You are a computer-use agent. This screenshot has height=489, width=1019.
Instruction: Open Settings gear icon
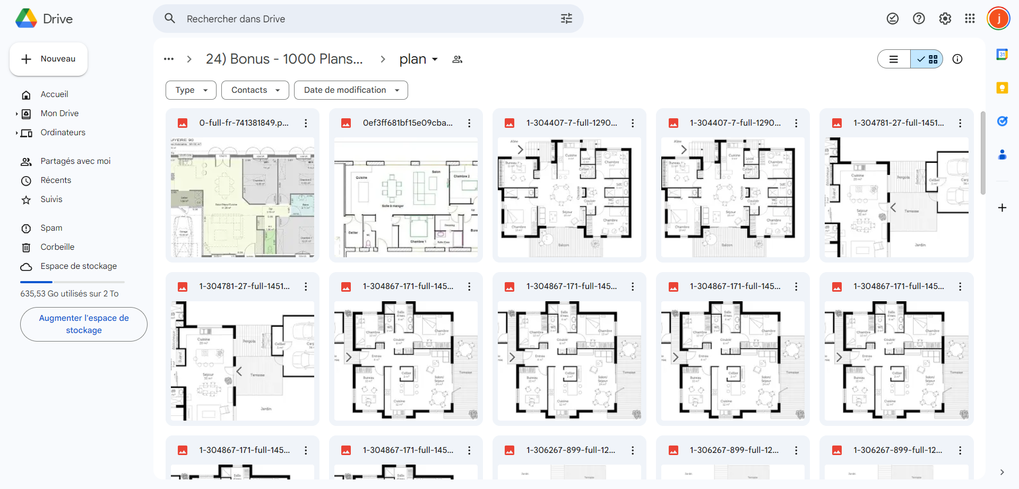945,19
